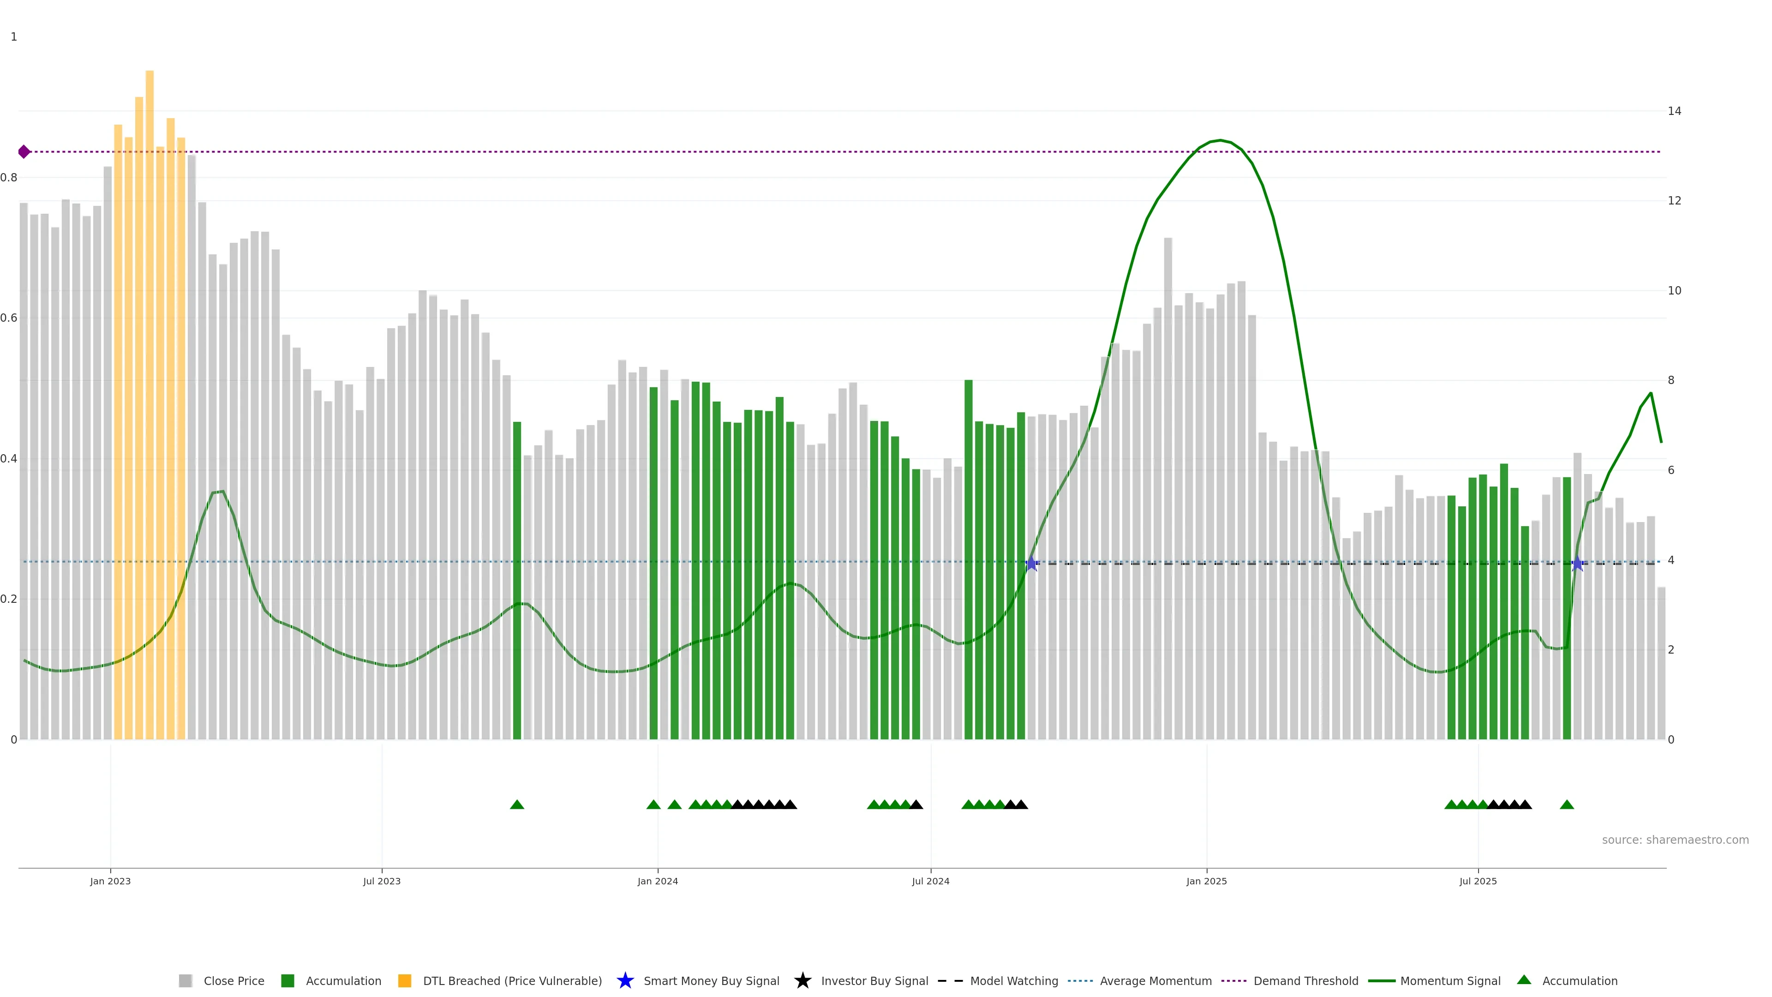This screenshot has width=1772, height=997.
Task: Click the gray Close Price legend swatch
Action: coord(185,980)
